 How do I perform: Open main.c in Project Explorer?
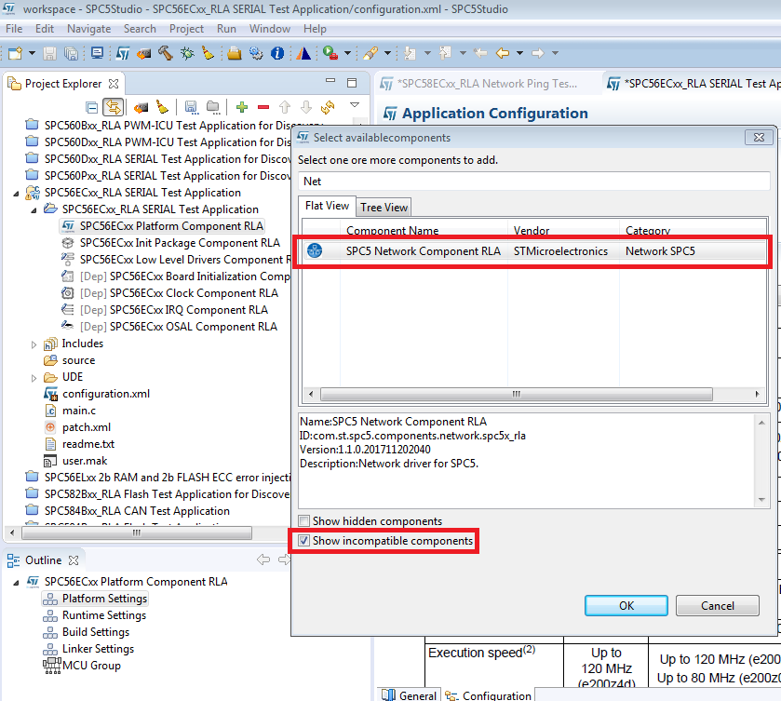[79, 411]
